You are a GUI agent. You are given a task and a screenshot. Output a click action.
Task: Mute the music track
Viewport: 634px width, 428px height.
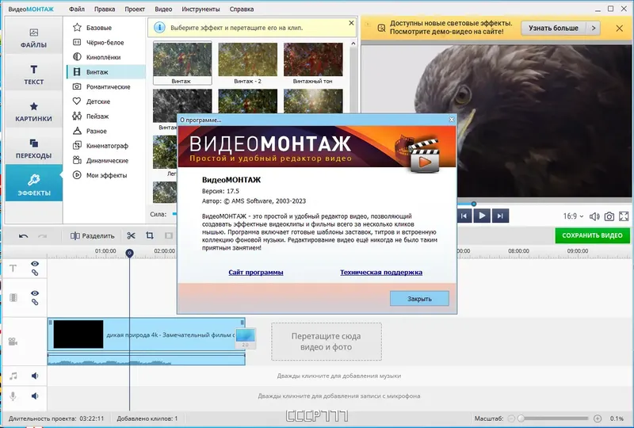35,376
